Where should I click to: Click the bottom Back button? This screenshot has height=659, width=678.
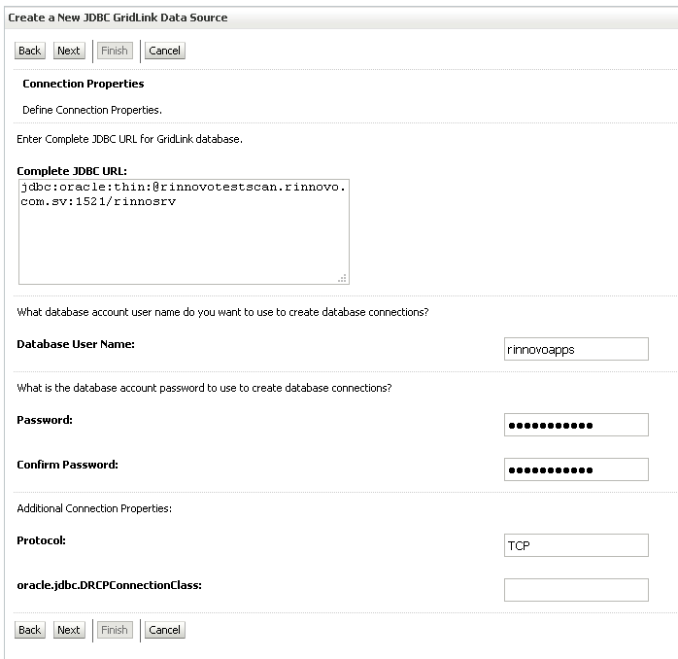(x=30, y=630)
